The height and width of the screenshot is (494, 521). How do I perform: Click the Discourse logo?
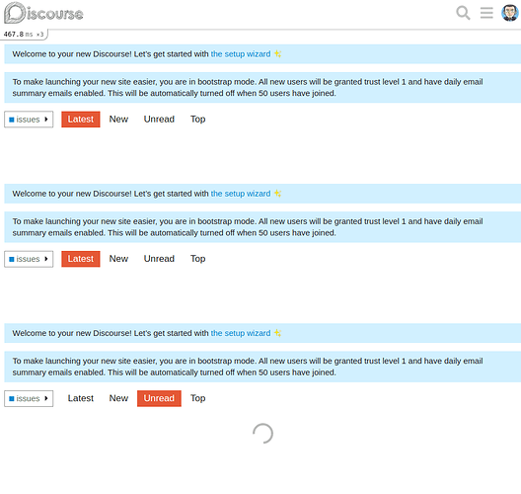(43, 13)
